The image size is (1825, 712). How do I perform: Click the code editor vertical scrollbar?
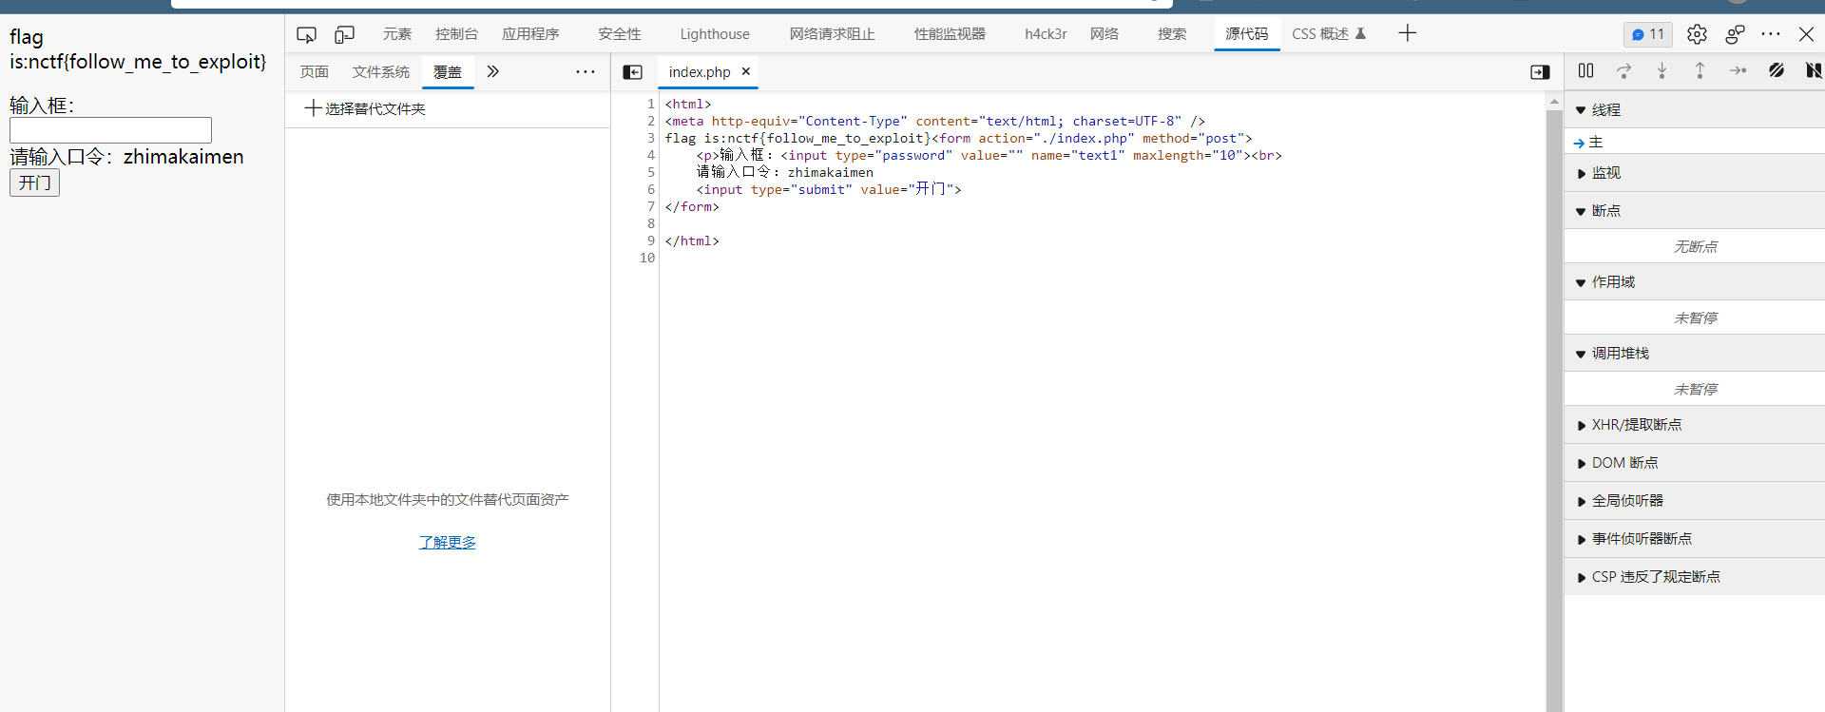click(1554, 409)
